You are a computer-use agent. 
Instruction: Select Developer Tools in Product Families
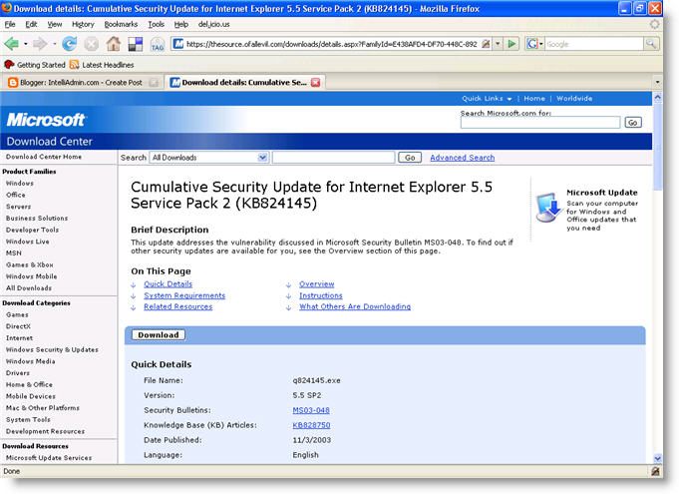click(32, 230)
